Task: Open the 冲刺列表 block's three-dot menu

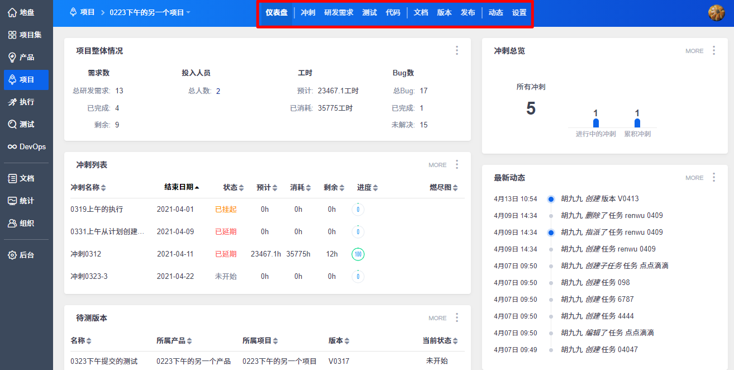Action: [x=456, y=164]
